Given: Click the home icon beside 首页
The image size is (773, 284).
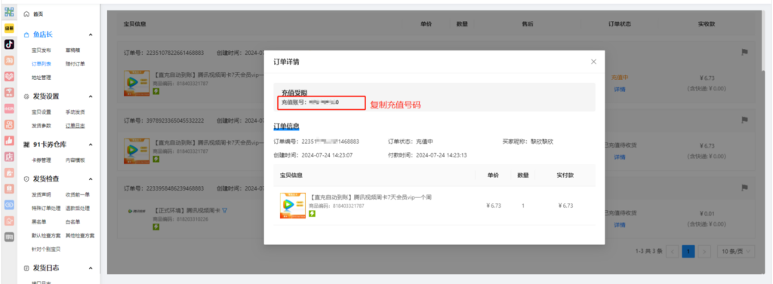Looking at the screenshot, I should [26, 14].
